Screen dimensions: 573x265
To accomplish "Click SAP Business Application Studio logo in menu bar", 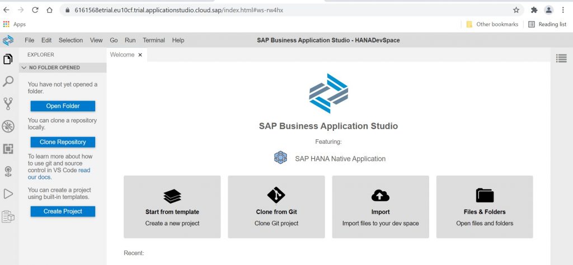I will (x=8, y=40).
